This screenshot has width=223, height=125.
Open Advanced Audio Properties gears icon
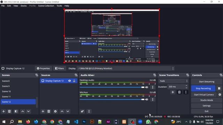(82, 111)
